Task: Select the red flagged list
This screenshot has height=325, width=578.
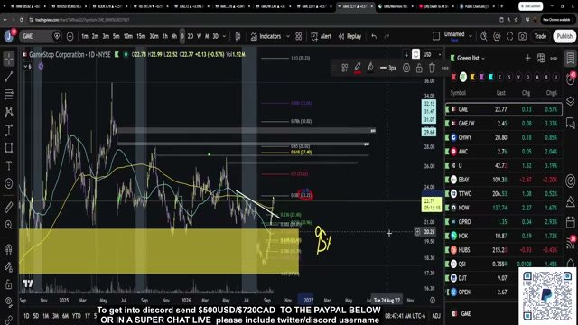Action: point(453,77)
